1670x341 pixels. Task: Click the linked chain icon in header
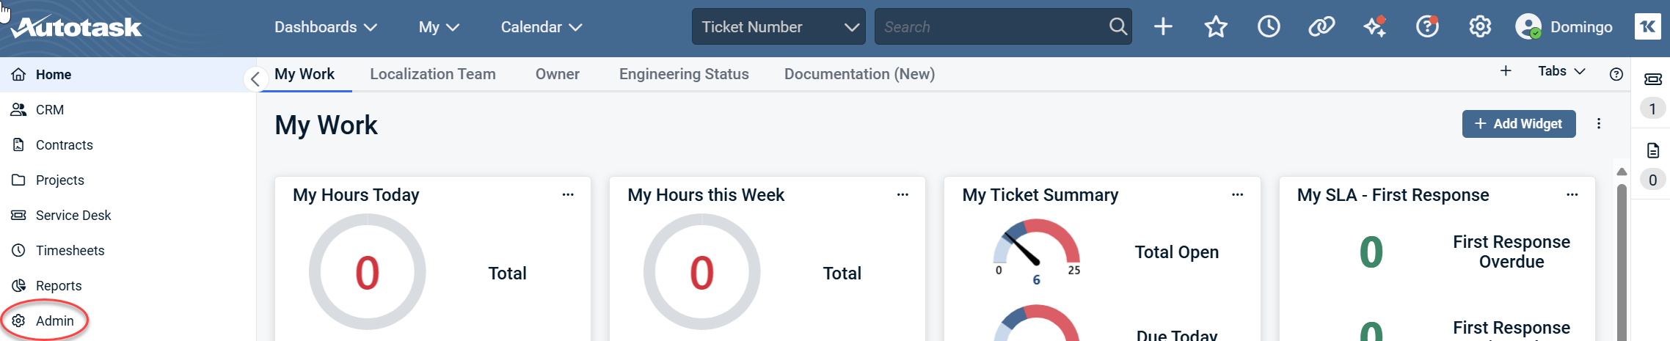coord(1321,27)
